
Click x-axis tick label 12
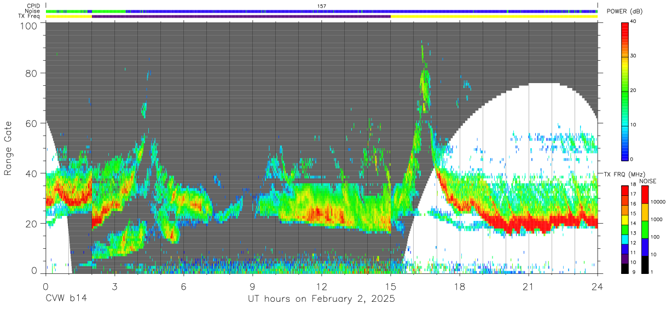coord(321,286)
